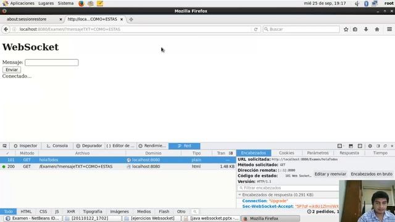Select the Encabezados details tab
The width and height of the screenshot is (395, 222).
pyautogui.click(x=254, y=153)
